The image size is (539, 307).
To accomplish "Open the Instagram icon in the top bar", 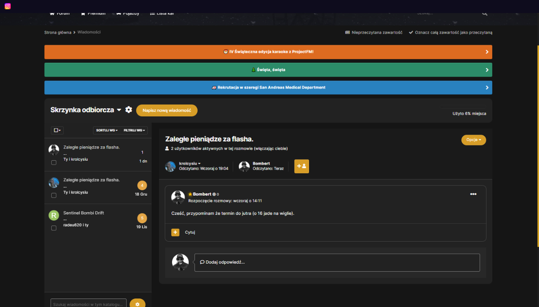I will click(x=8, y=6).
